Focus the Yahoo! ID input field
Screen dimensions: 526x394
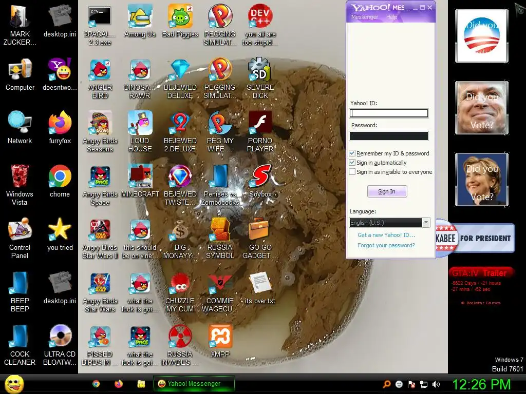389,113
